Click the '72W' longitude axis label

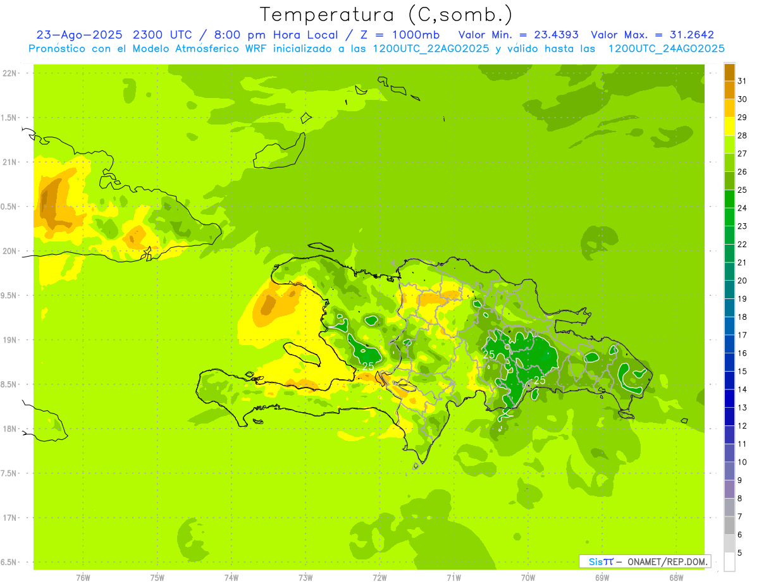point(380,578)
